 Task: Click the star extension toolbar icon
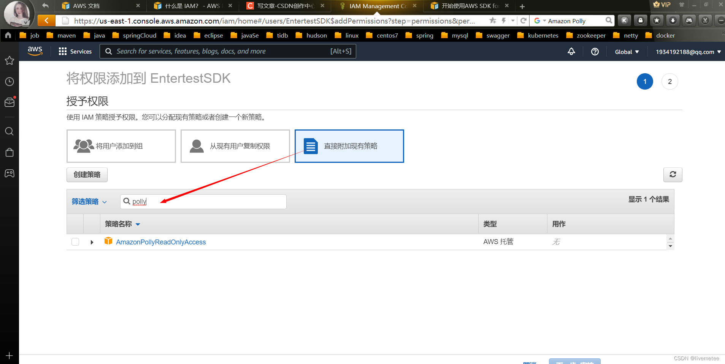pos(657,20)
